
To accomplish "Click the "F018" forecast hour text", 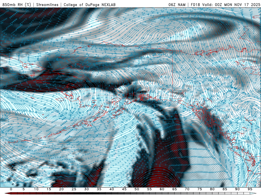I will (x=195, y=5).
